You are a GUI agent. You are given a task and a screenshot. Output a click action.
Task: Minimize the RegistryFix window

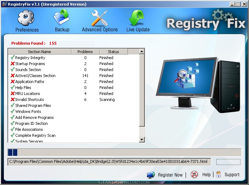pos(232,4)
